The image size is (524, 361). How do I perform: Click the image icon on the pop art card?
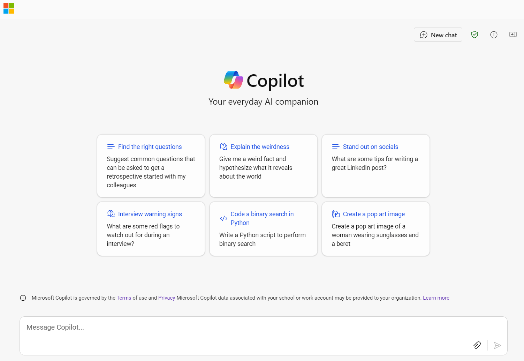[335, 214]
